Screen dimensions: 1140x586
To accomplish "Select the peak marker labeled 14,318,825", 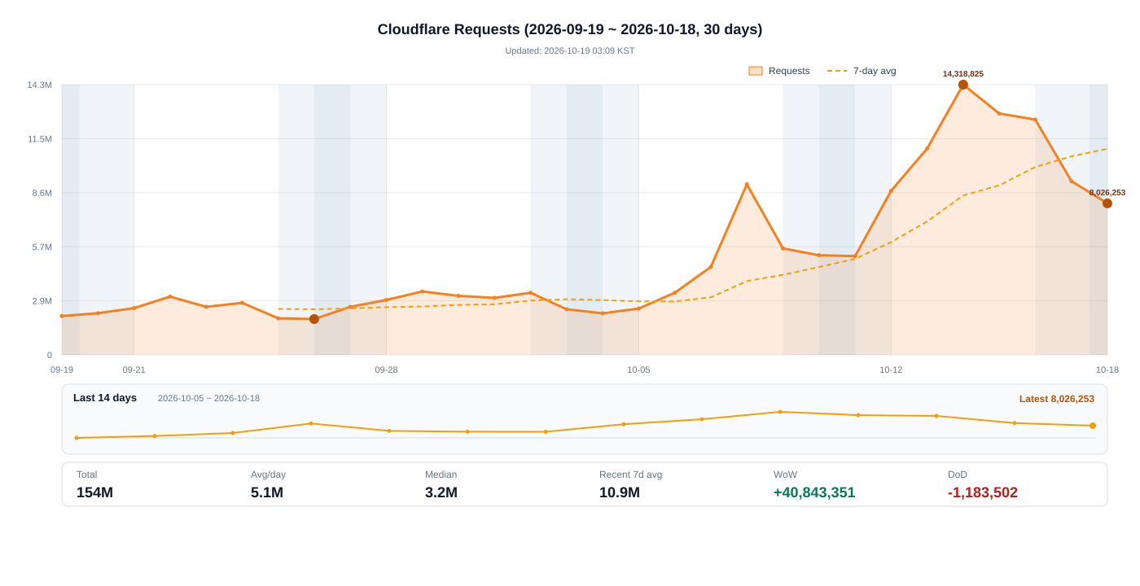I will point(963,85).
